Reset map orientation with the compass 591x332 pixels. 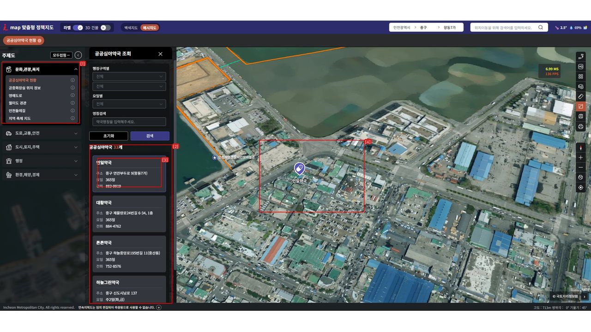pos(580,148)
